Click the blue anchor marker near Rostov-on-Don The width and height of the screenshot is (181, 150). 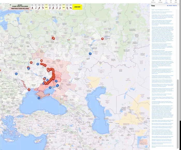[57, 85]
